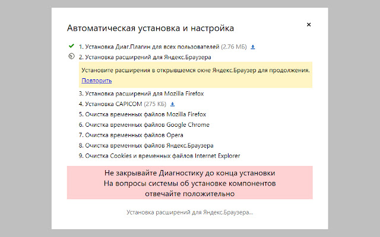Screen dimensions: 380x237
Task: Click the file size (275 КБ)
Action: point(155,104)
